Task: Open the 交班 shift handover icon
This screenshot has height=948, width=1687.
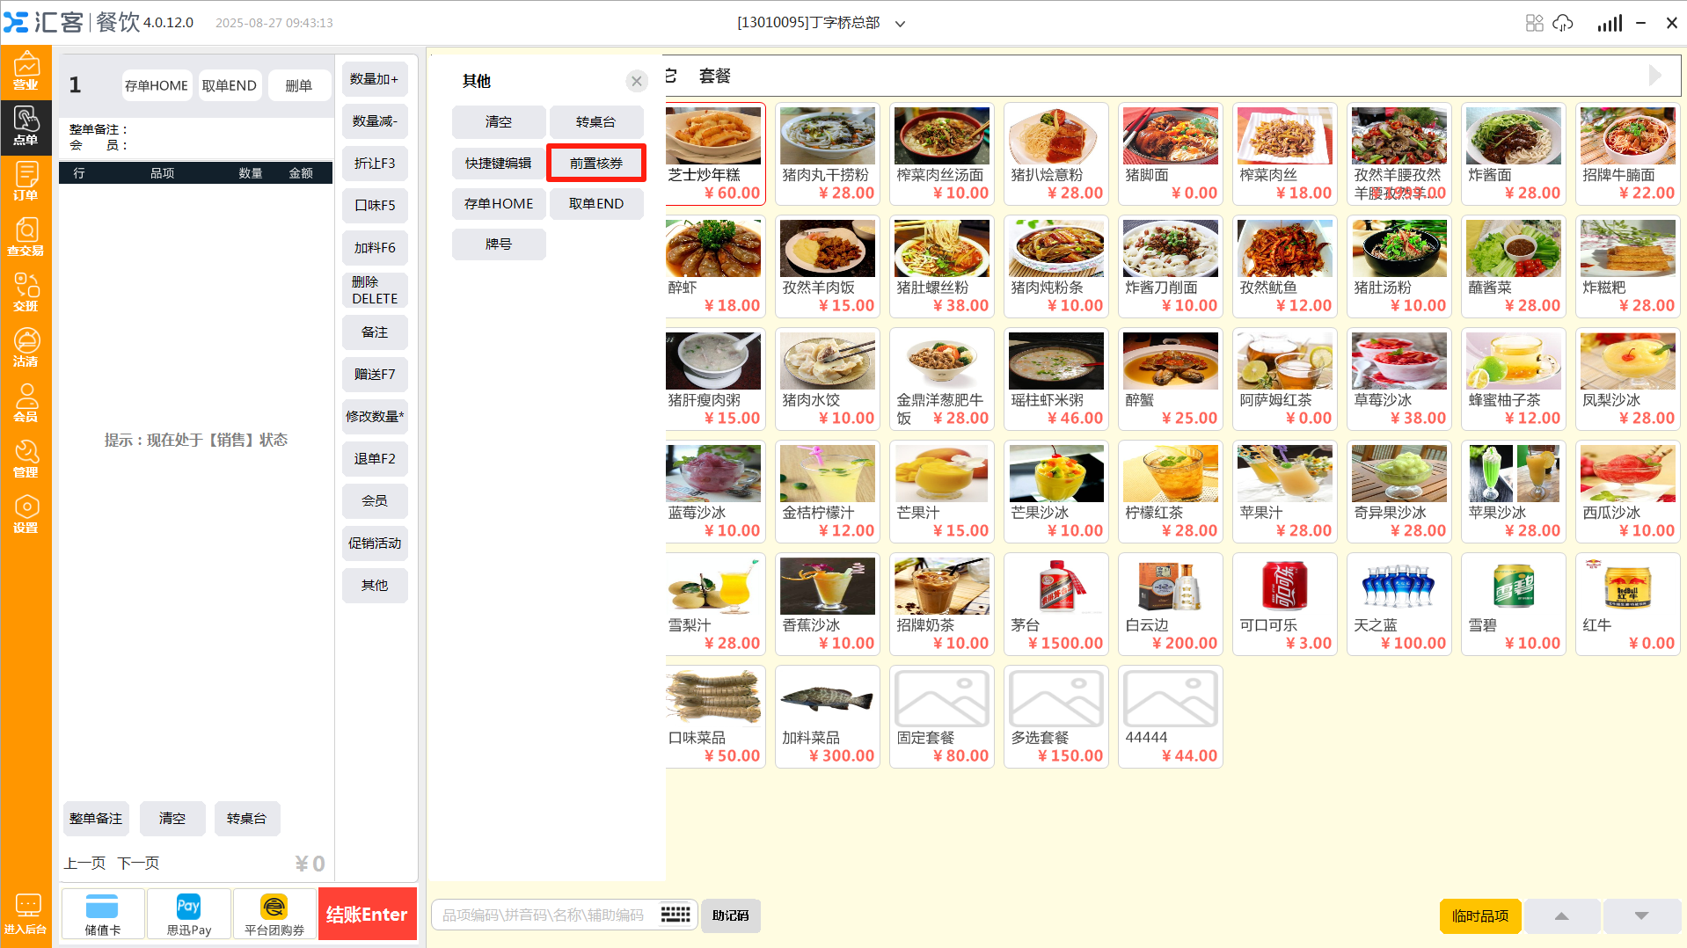Action: pos(26,294)
